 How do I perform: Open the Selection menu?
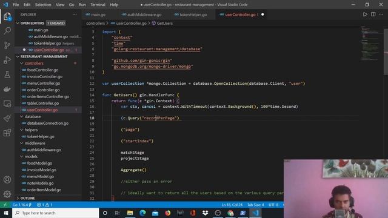click(x=43, y=5)
